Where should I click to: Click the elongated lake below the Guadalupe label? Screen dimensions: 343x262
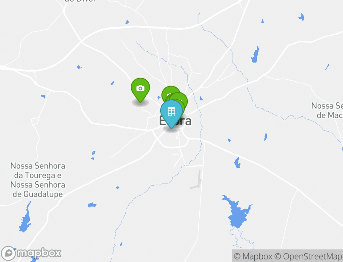[x=25, y=217]
